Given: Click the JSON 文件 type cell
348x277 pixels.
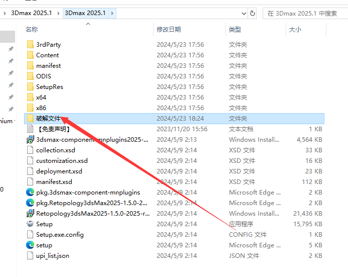Looking at the screenshot, I should [x=244, y=256].
